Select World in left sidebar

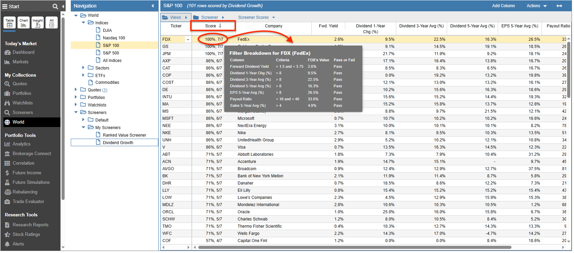coord(32,122)
